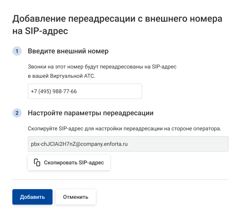This screenshot has height=217, width=241.
Task: Click the heading Введите внешний номер
Action: click(68, 51)
